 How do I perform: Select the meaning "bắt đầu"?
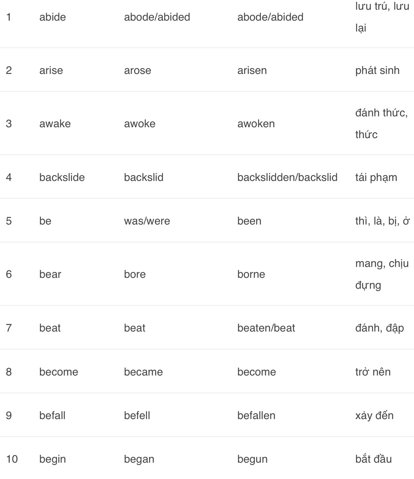tap(373, 459)
